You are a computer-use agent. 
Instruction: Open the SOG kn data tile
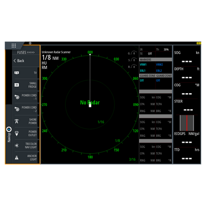[x=187, y=57]
